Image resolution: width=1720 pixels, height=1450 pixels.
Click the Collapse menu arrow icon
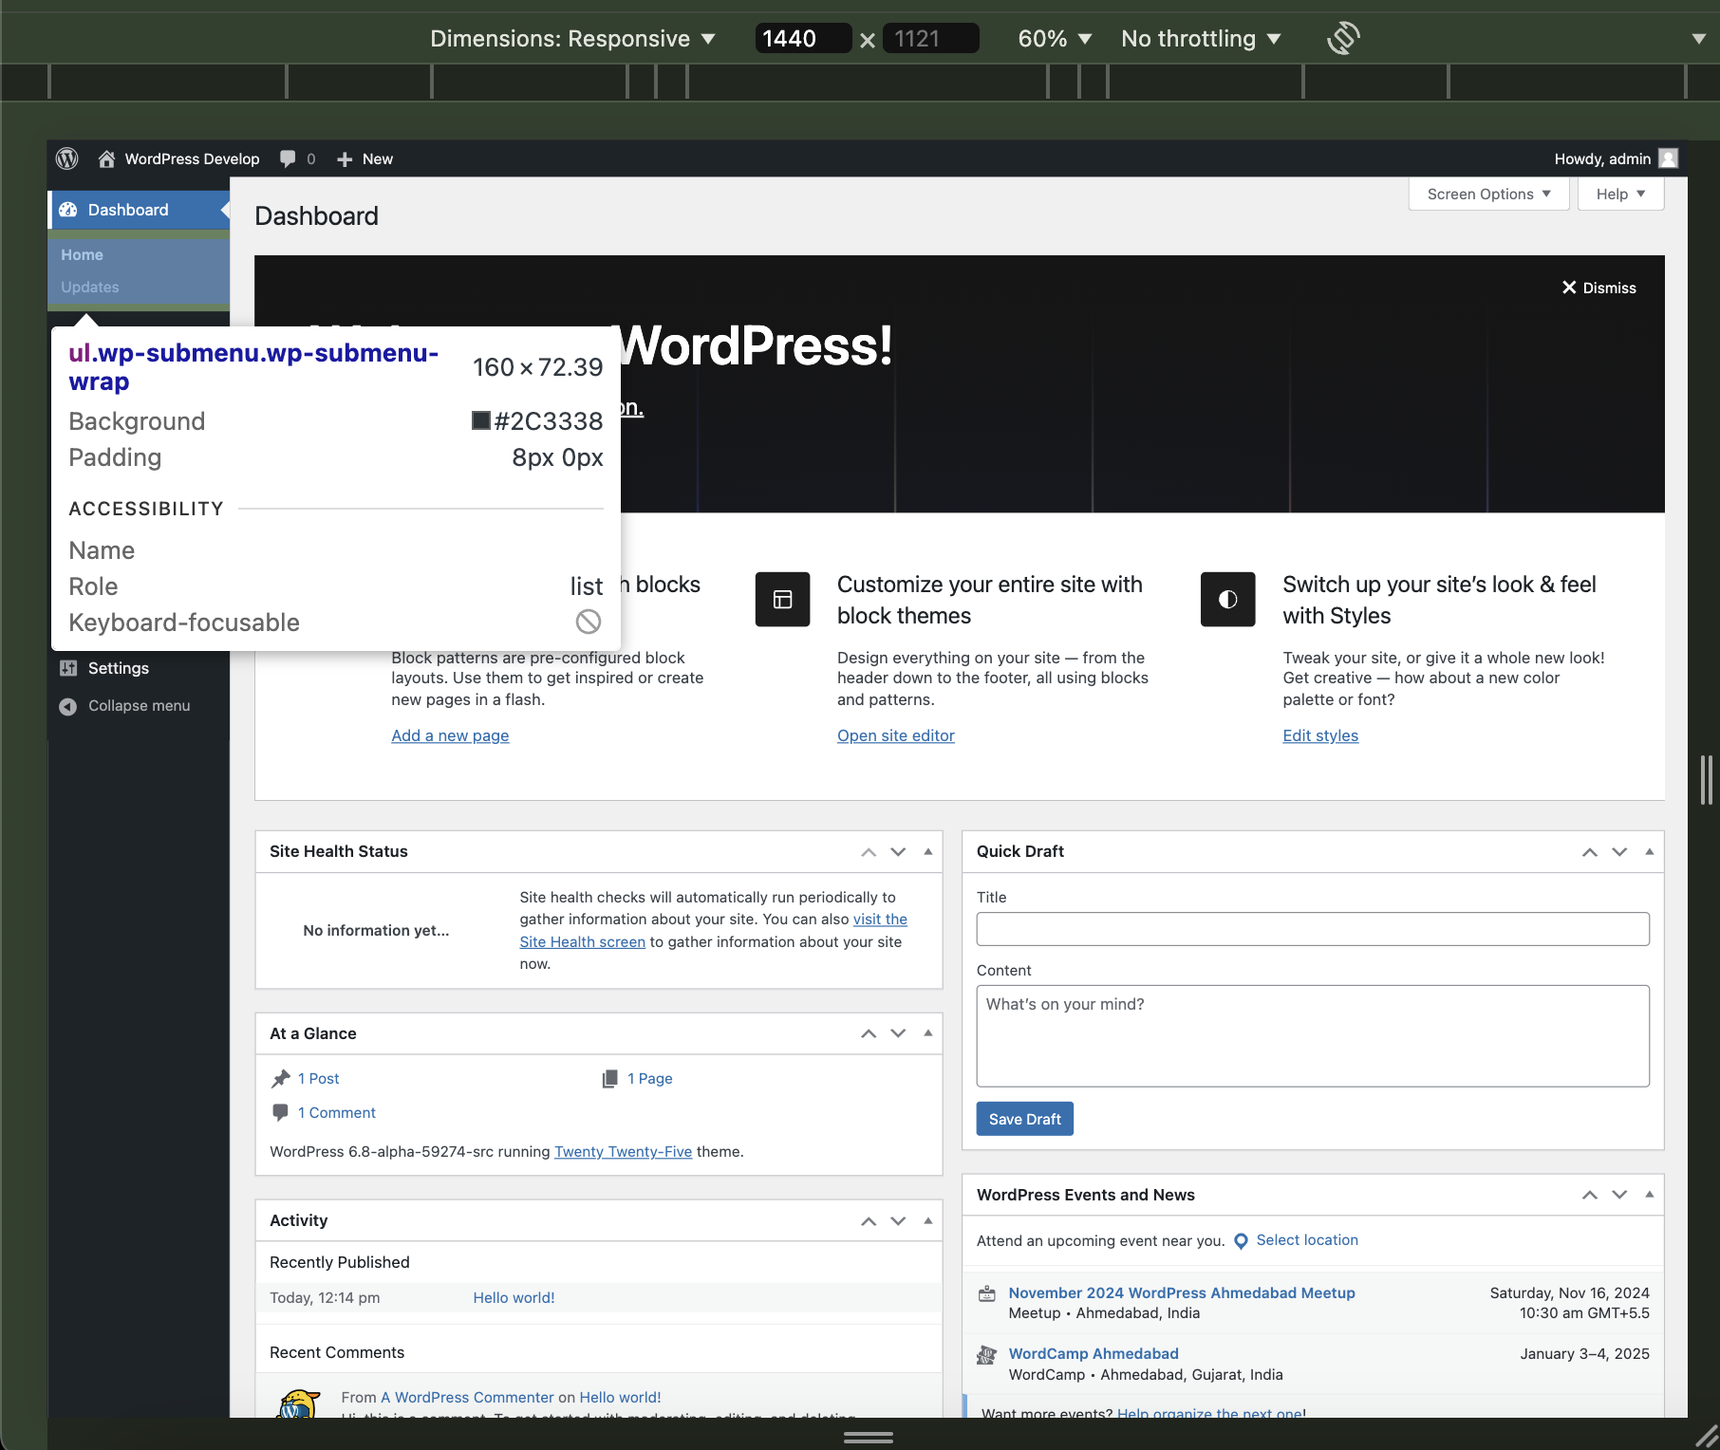tap(68, 706)
